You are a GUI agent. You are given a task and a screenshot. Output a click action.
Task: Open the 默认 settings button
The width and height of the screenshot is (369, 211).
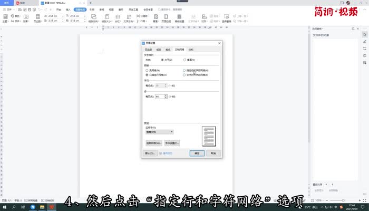click(150, 153)
